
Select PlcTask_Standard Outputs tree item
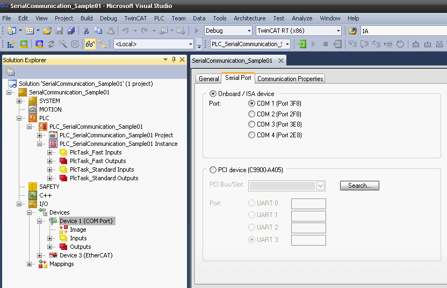pos(104,178)
